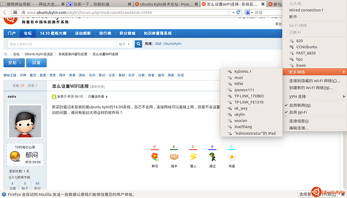Close the Ubuntu Kylin forum tab
Viewport: 347px width, 198px height.
pos(196,4)
